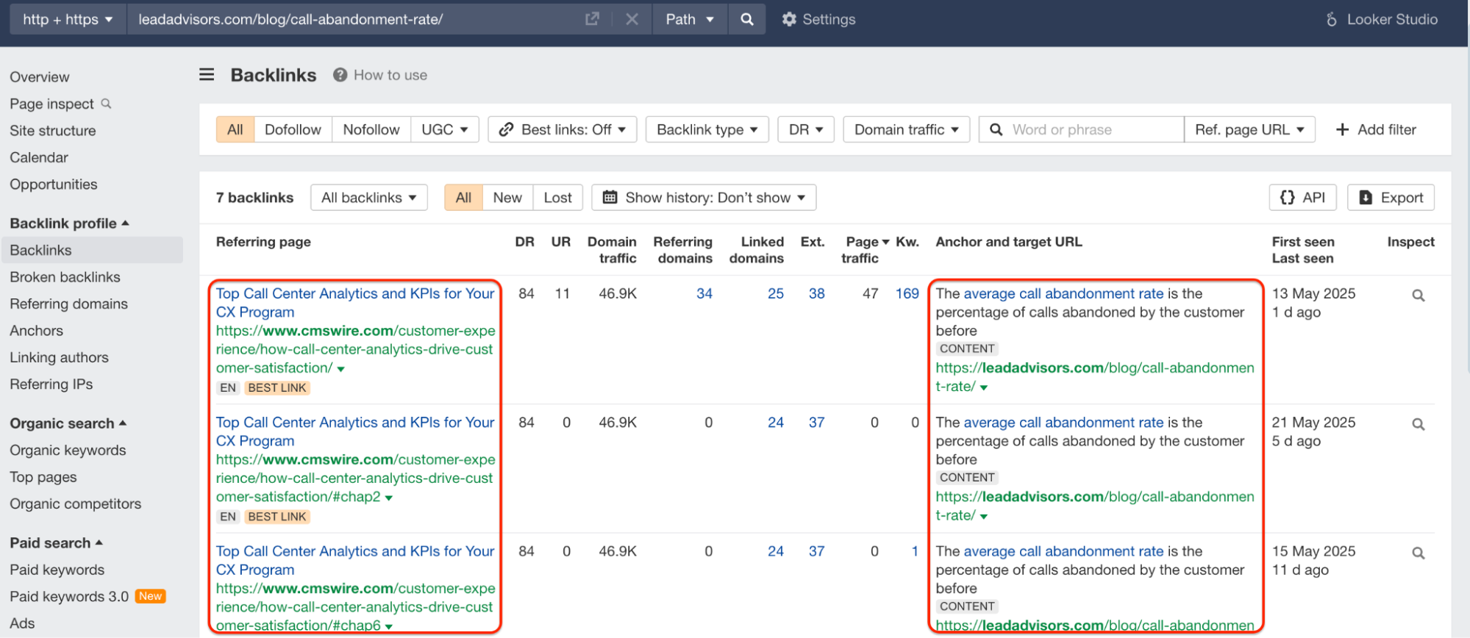Filter by Dofollow links

tap(293, 129)
